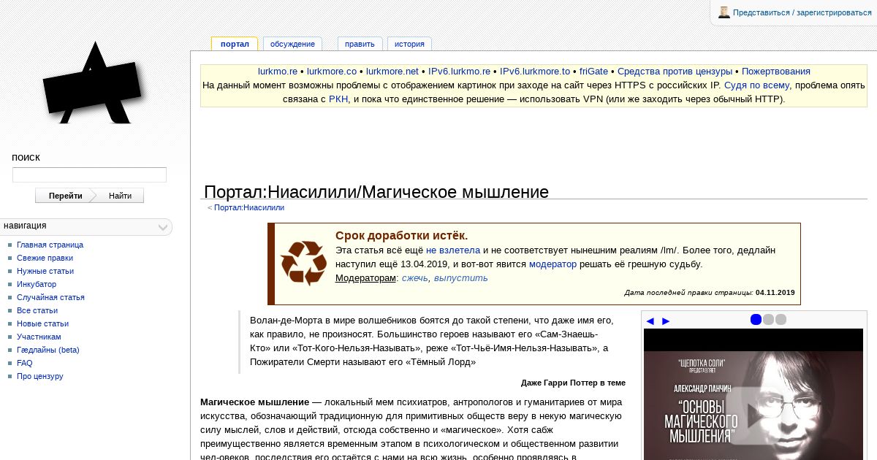
Task: Open Новые статьи link
Action: [x=42, y=323]
